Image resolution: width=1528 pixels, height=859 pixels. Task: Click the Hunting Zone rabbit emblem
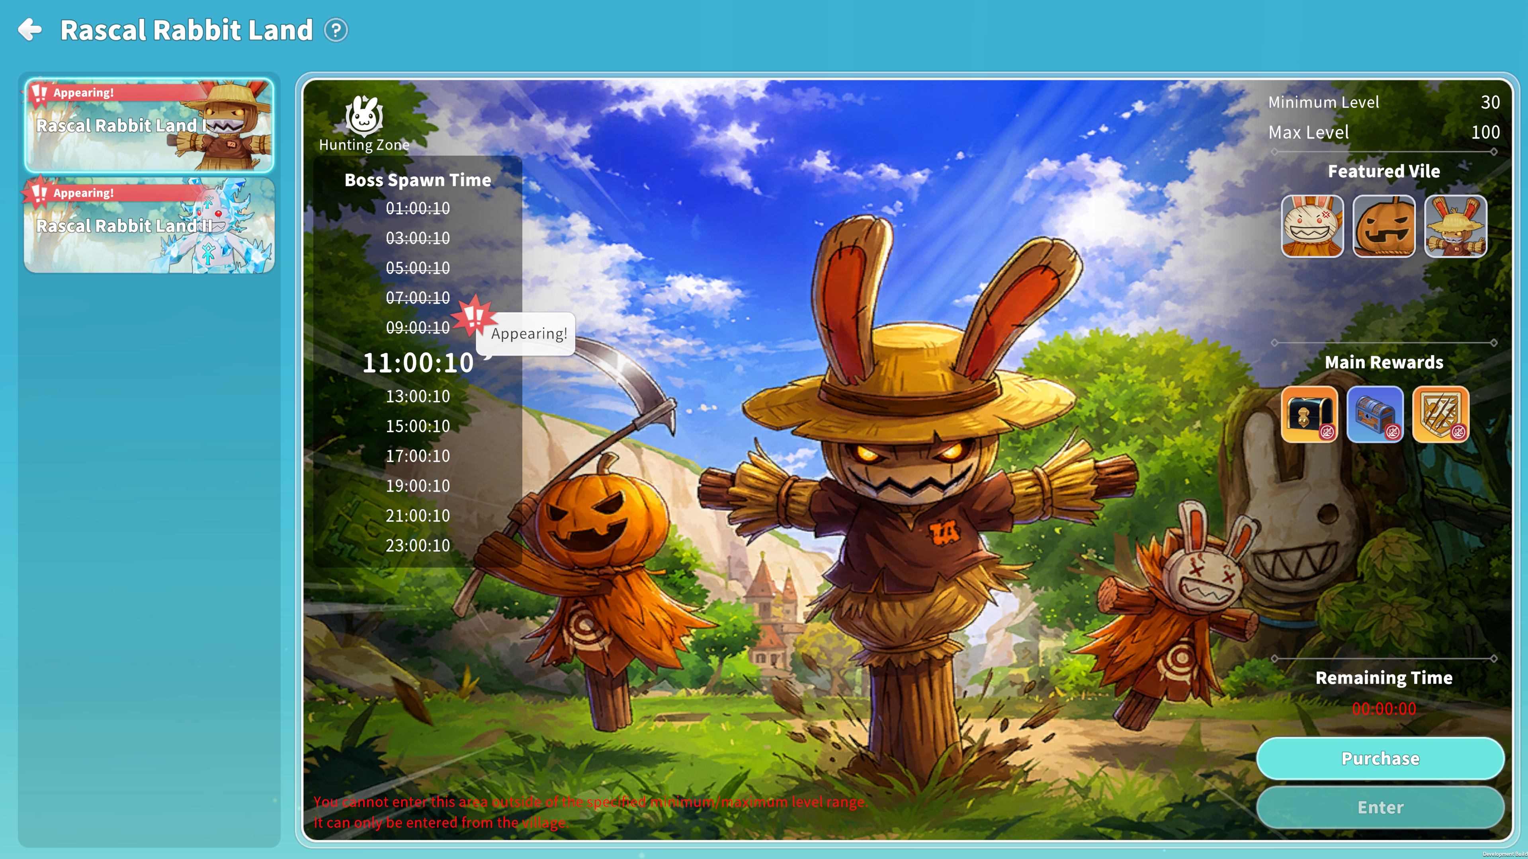pyautogui.click(x=363, y=115)
